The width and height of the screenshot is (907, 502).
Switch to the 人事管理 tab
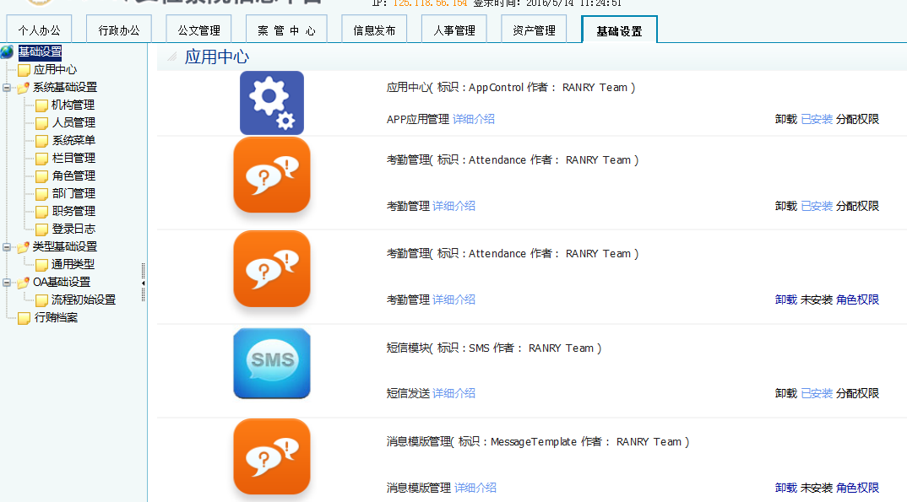point(456,28)
